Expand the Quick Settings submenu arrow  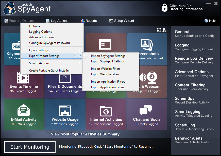(x=80, y=50)
